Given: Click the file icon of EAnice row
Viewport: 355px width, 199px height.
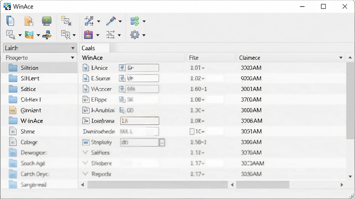Looking at the screenshot, I should 86,68.
